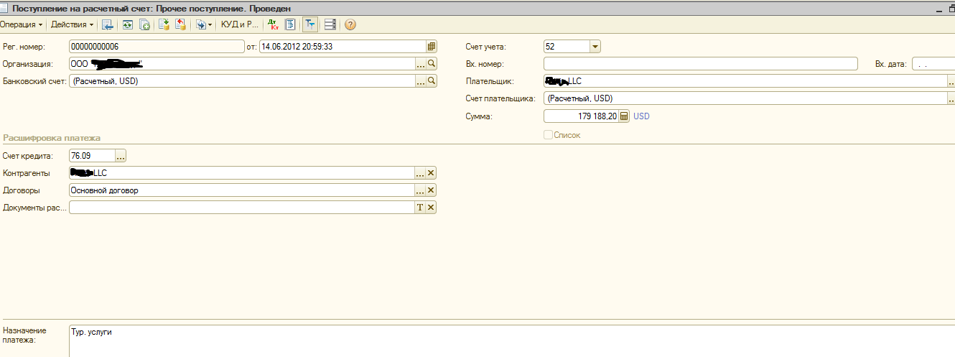
Task: Click the Дт/Кт postings result icon
Action: coord(273,24)
